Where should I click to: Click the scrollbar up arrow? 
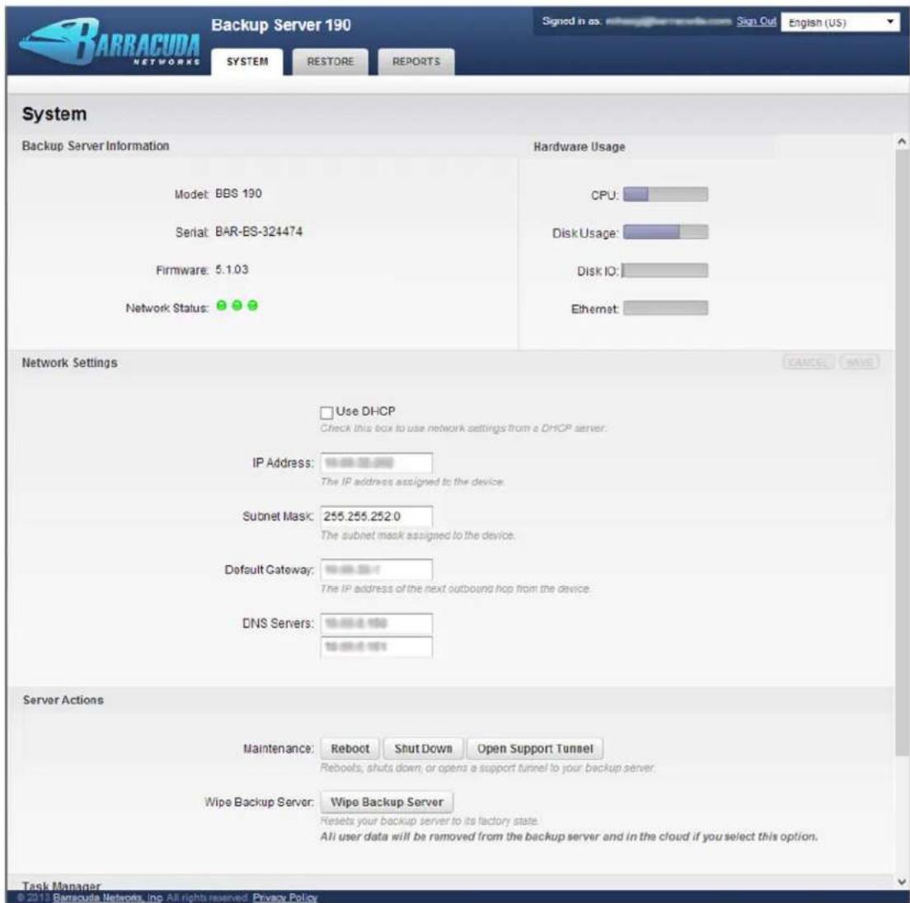click(902, 141)
